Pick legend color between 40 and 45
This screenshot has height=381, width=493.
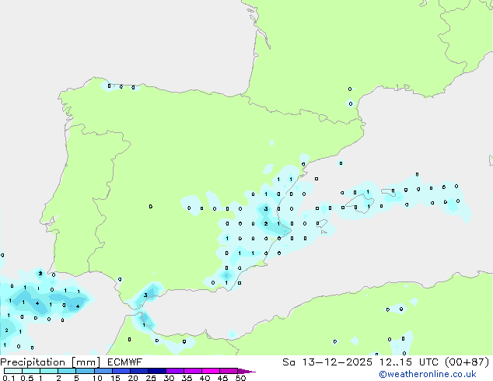(211, 371)
